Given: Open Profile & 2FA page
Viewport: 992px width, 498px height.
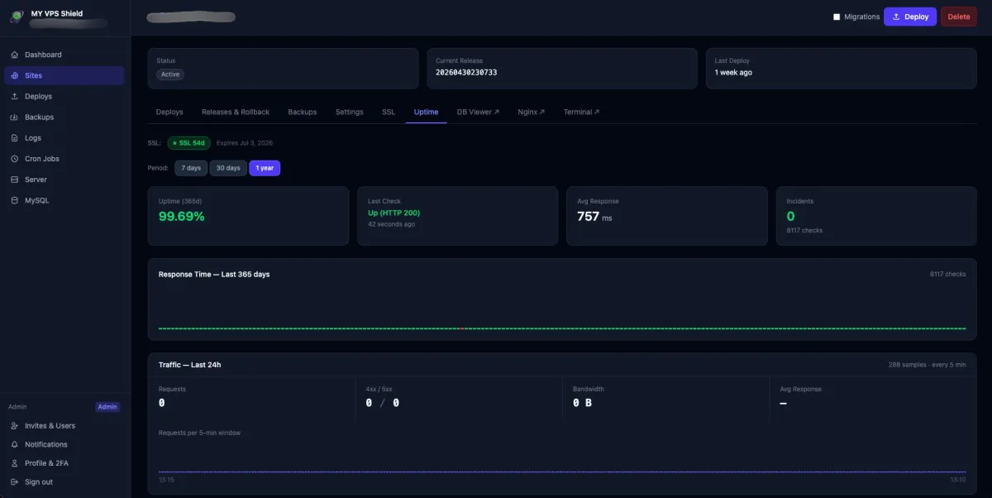Looking at the screenshot, I should click(x=64, y=463).
